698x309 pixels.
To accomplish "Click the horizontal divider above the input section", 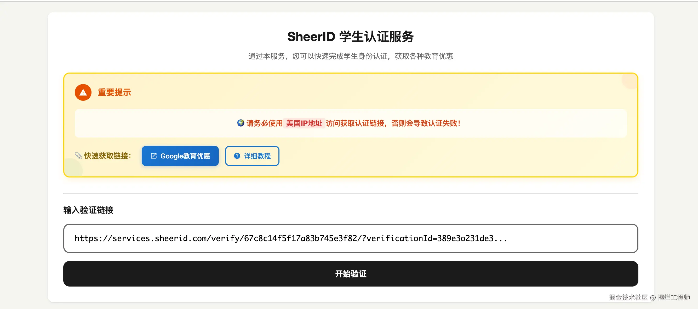I will [x=350, y=193].
